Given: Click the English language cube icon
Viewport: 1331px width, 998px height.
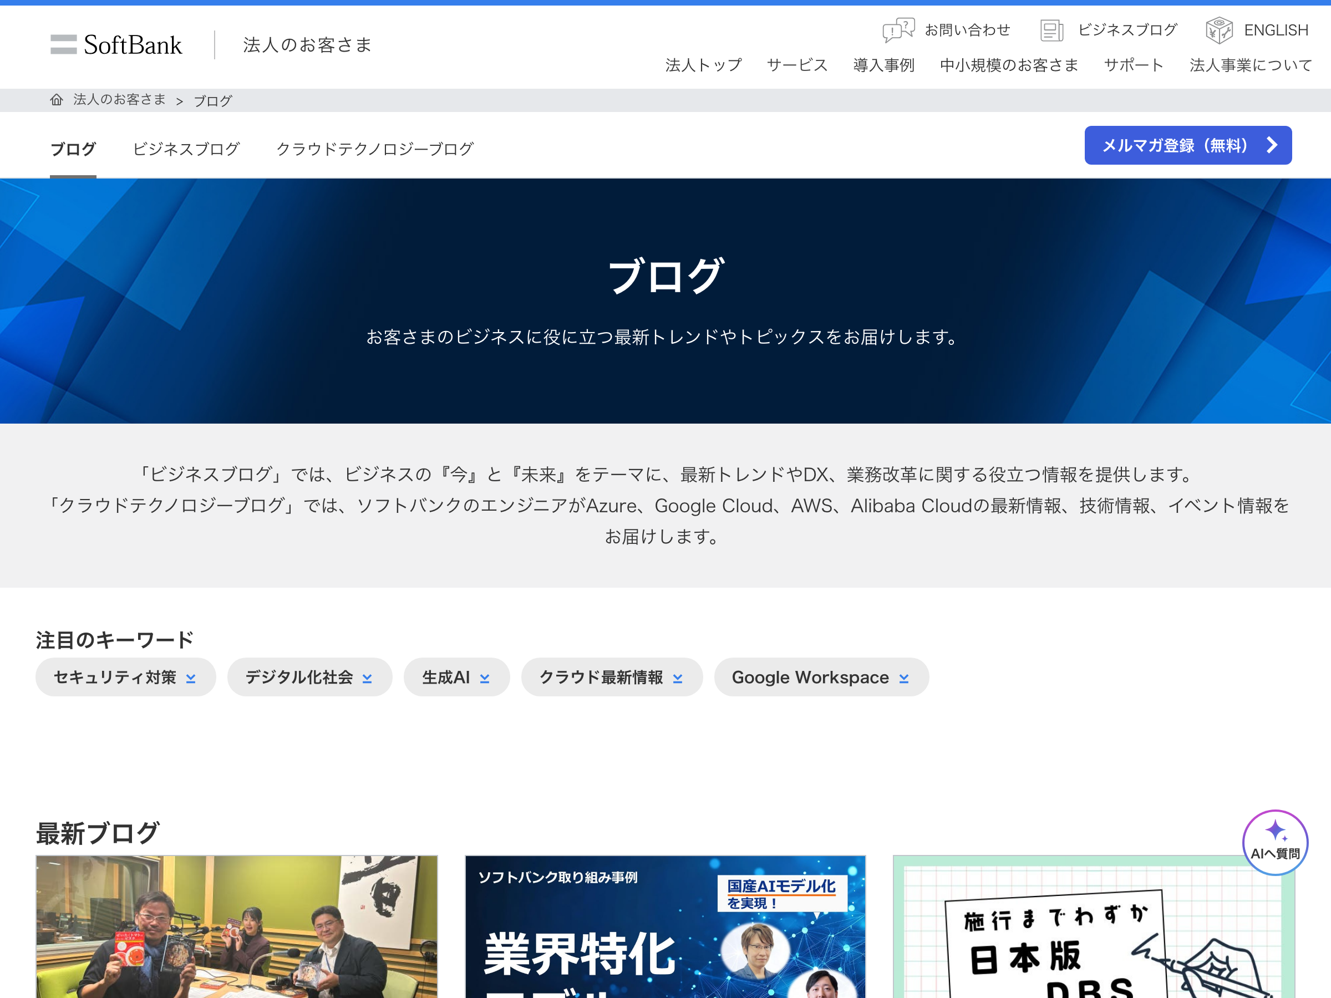Looking at the screenshot, I should [1219, 30].
